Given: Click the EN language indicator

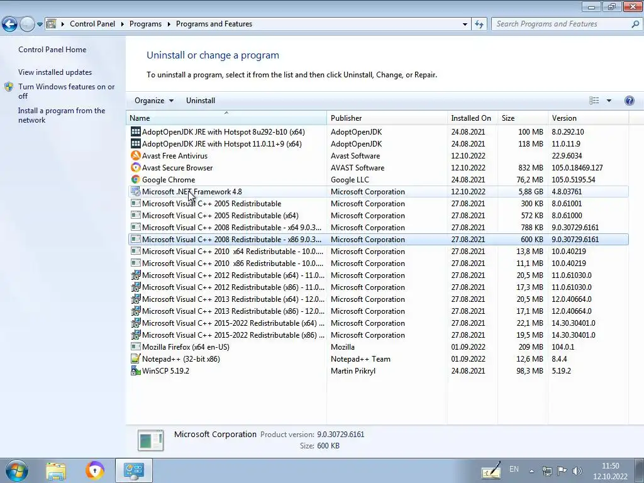Looking at the screenshot, I should pyautogui.click(x=514, y=469).
